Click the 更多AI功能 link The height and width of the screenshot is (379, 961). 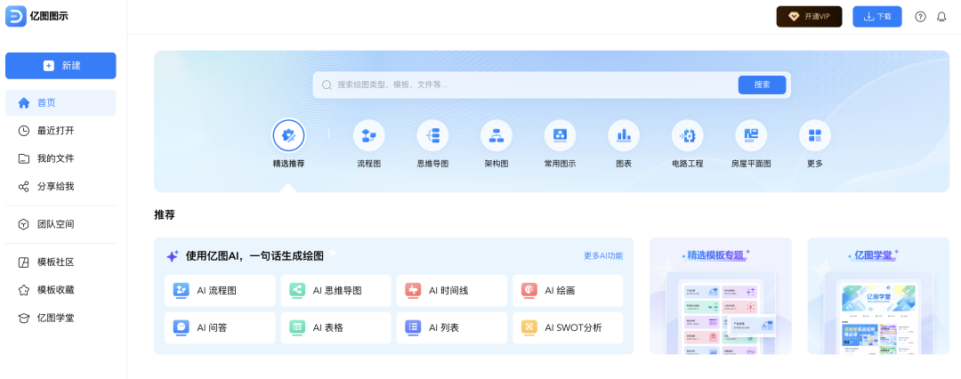[603, 256]
